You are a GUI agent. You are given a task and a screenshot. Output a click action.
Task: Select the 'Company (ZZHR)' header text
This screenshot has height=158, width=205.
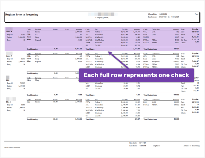pos(102,18)
